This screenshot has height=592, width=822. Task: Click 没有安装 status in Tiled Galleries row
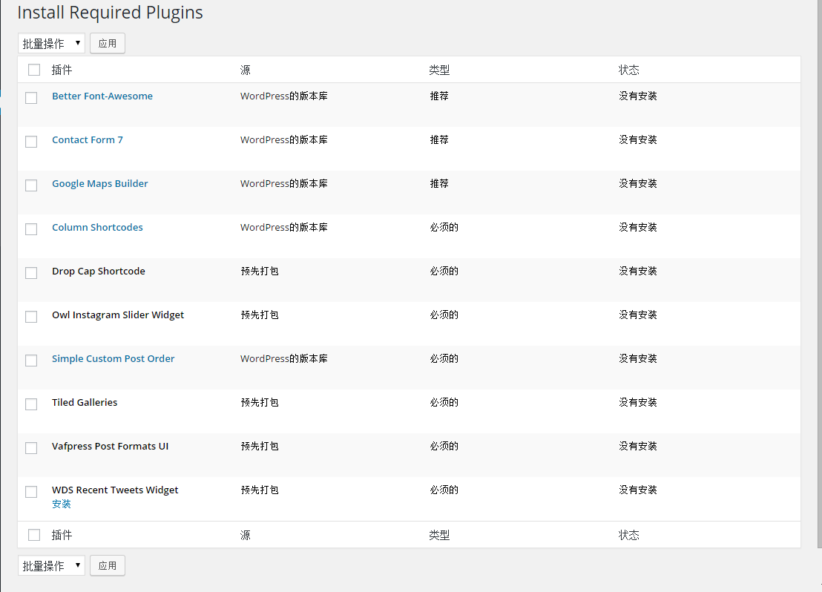pos(638,402)
